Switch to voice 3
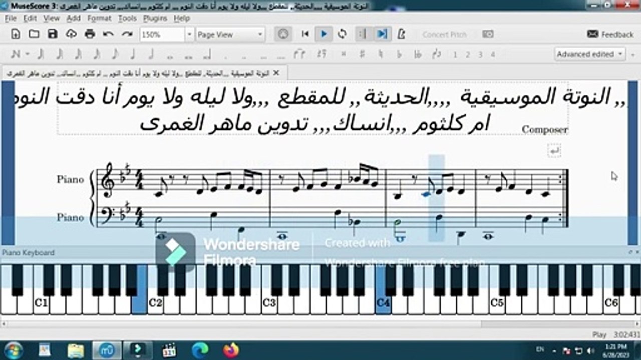Image resolution: width=641 pixels, height=360 pixels. [x=480, y=54]
